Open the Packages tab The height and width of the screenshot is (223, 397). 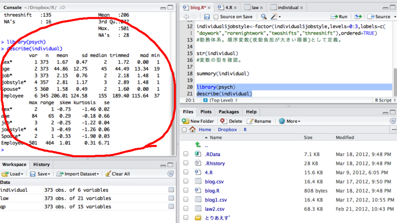click(x=229, y=112)
